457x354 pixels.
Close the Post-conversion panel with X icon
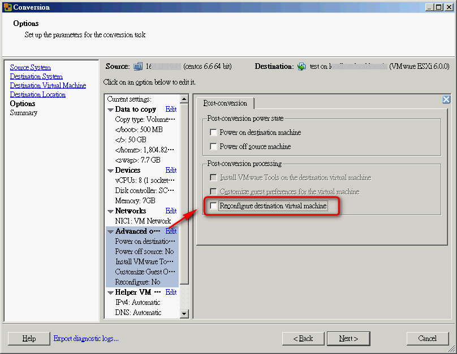click(x=446, y=99)
